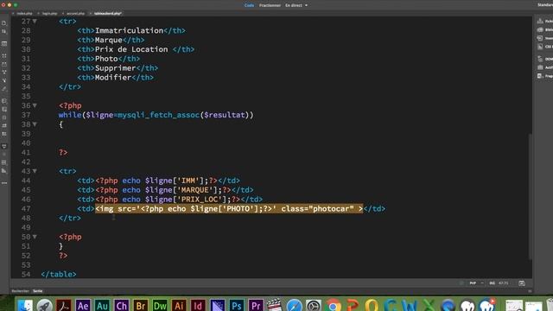Click the Dreamweaver Dock icon
The image size is (553, 311).
coord(160,305)
